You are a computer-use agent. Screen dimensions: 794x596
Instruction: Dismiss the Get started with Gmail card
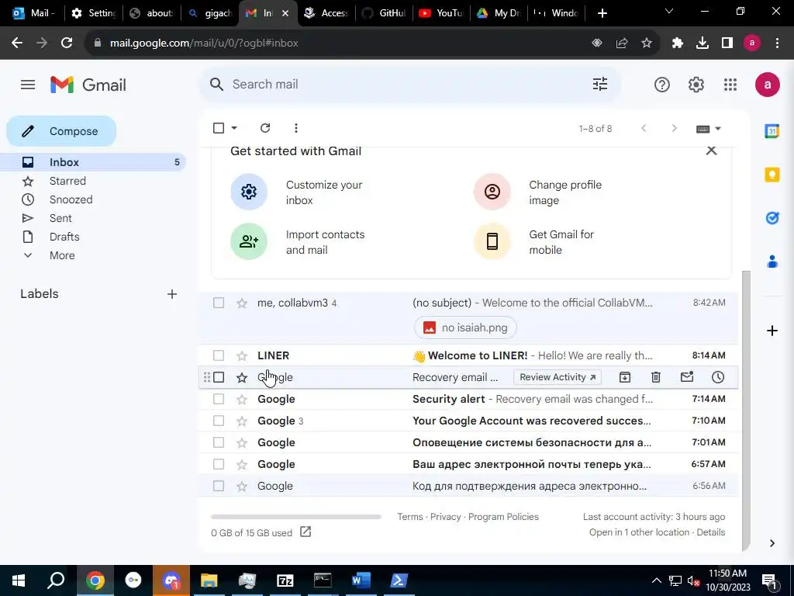(x=711, y=151)
